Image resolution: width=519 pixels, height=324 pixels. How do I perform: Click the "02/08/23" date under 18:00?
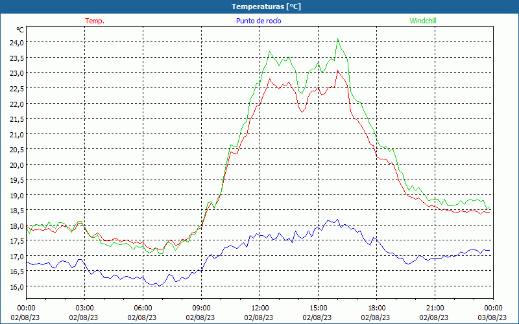pyautogui.click(x=376, y=318)
